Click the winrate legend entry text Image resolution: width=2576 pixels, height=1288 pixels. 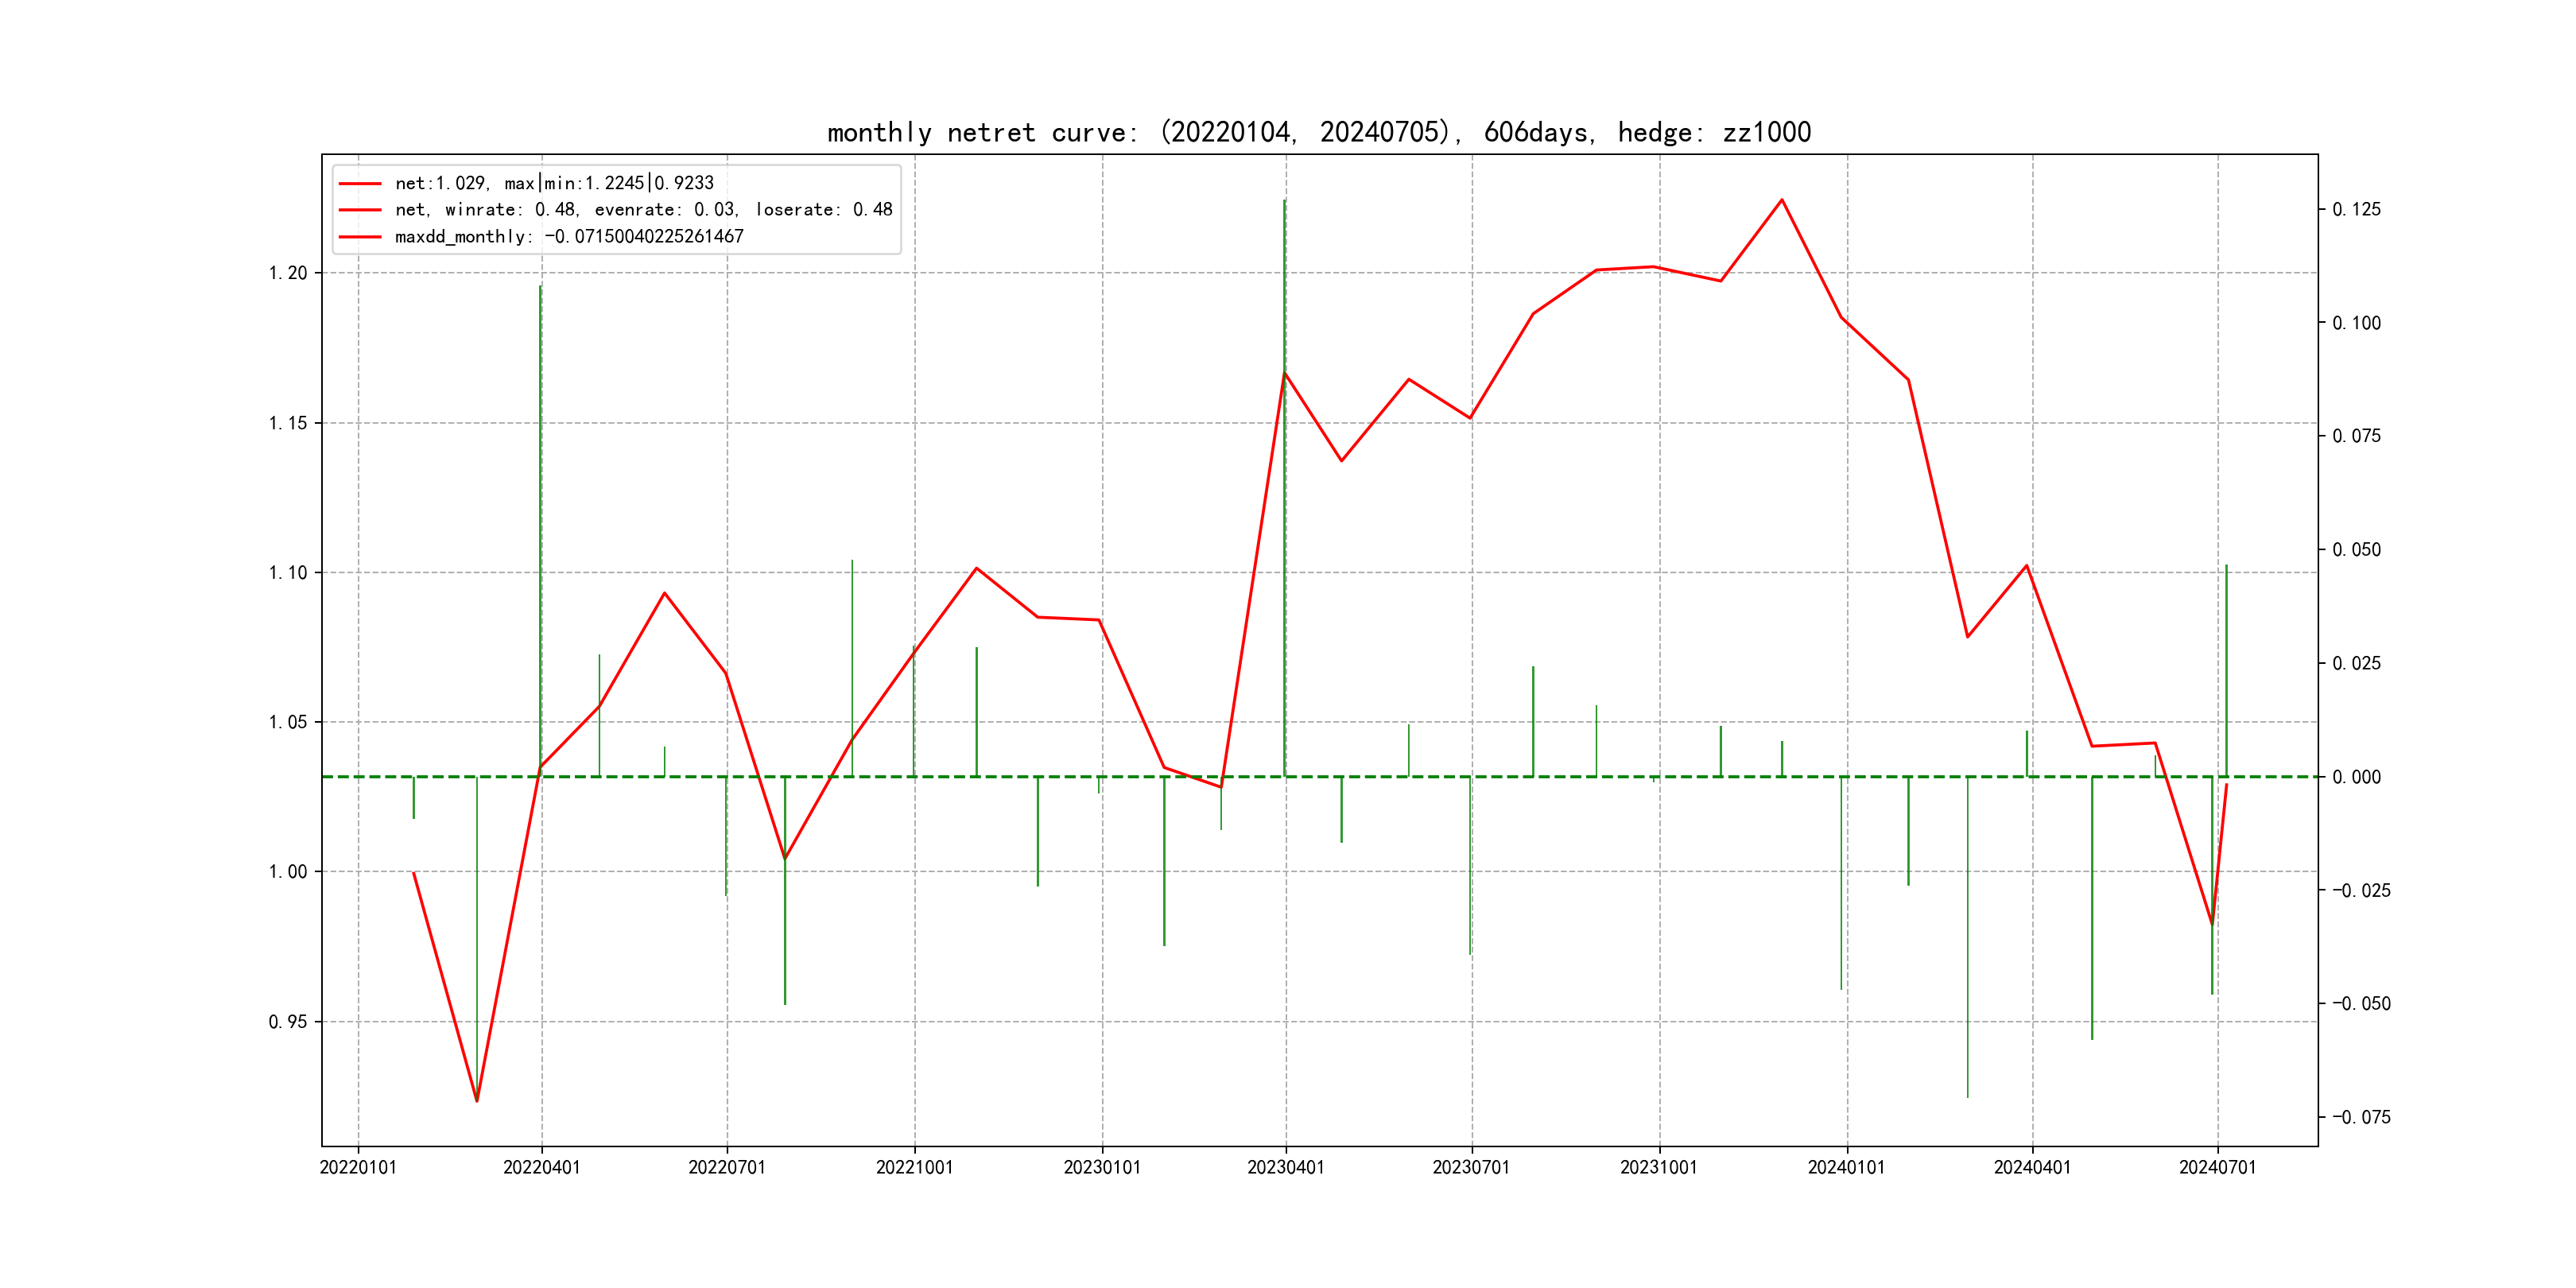(643, 210)
